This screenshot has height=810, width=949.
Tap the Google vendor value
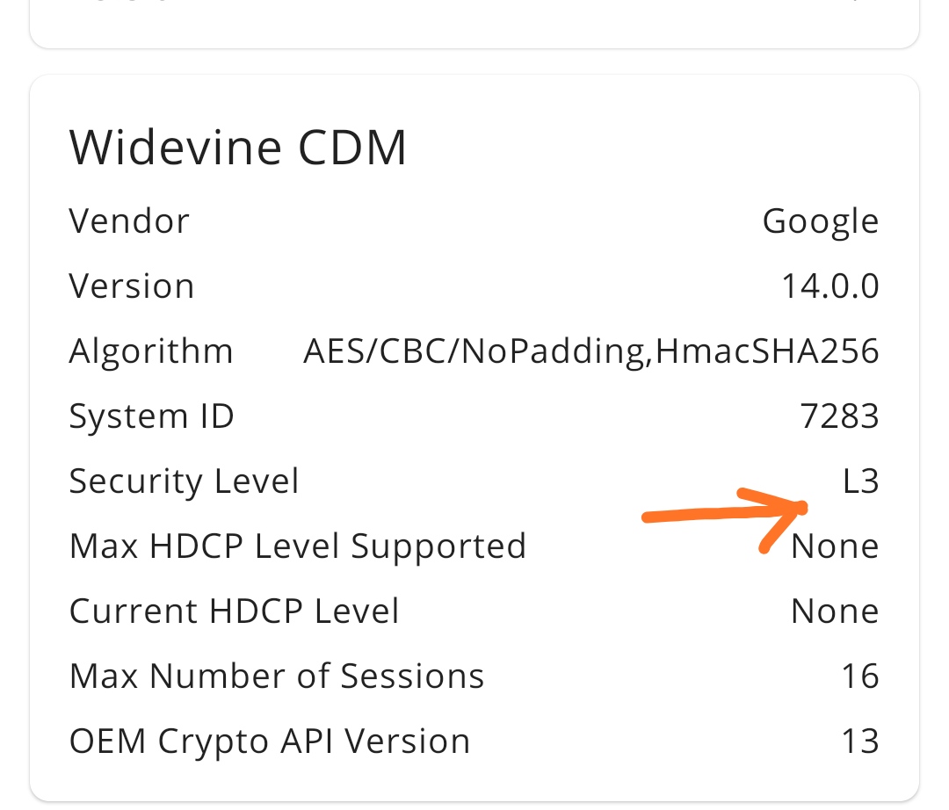(x=820, y=222)
